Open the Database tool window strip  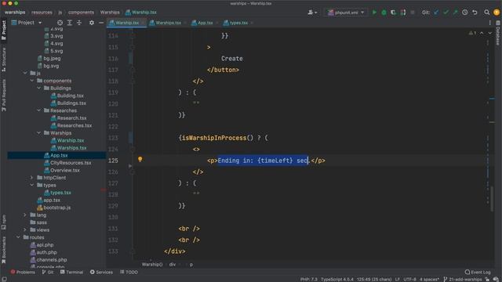[x=498, y=33]
